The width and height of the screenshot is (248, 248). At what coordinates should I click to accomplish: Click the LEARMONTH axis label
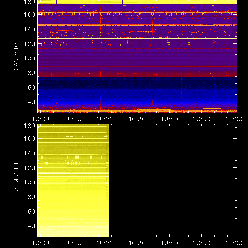(x=16, y=180)
